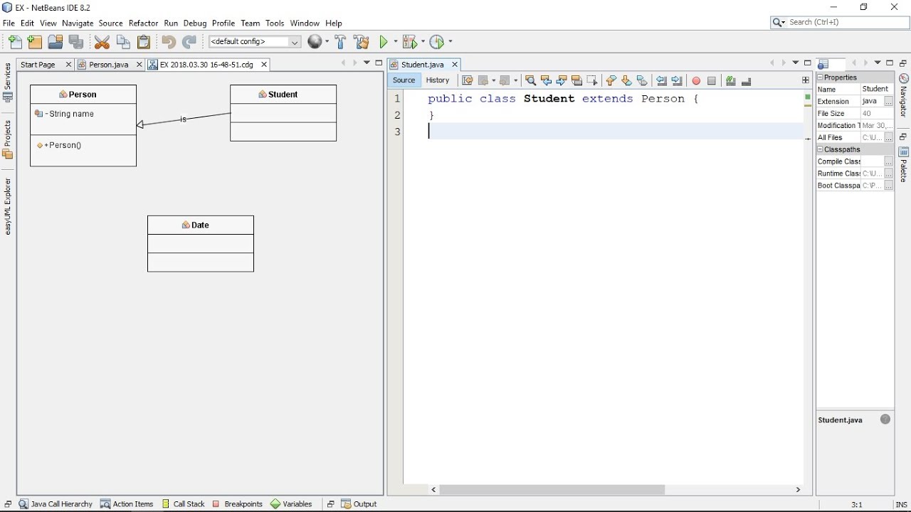
Task: Click the globe browser icon
Action: pos(315,42)
